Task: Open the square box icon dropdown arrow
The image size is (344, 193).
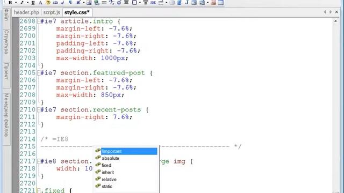Action: [x=140, y=3]
